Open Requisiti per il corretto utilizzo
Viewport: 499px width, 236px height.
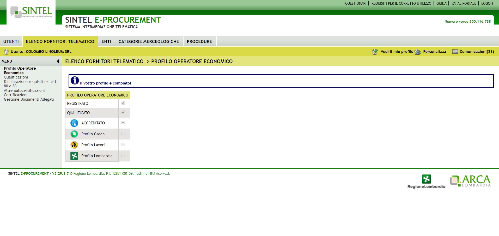tap(401, 3)
